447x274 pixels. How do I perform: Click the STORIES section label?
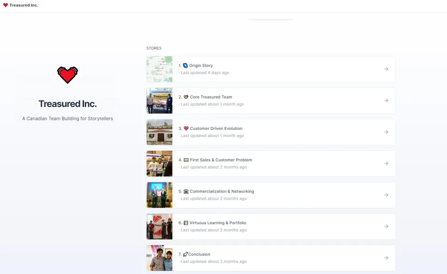tap(154, 48)
